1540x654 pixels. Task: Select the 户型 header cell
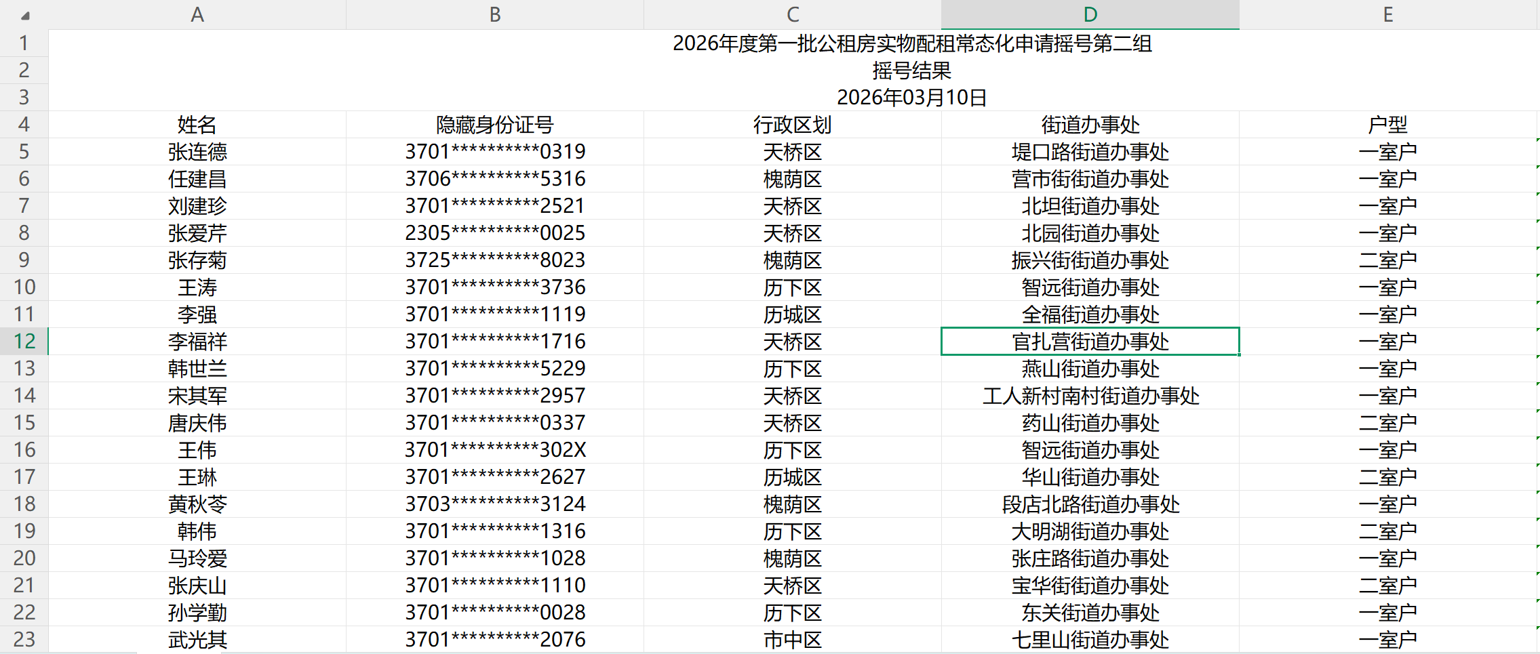click(1387, 125)
